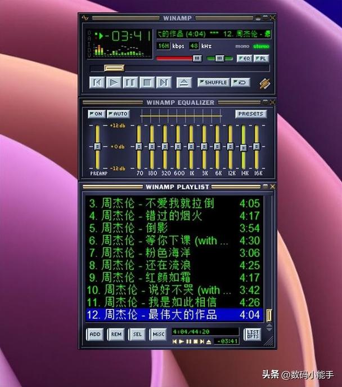Select track 8 还在流浪
This screenshot has height=387, width=342.
pyautogui.click(x=174, y=265)
